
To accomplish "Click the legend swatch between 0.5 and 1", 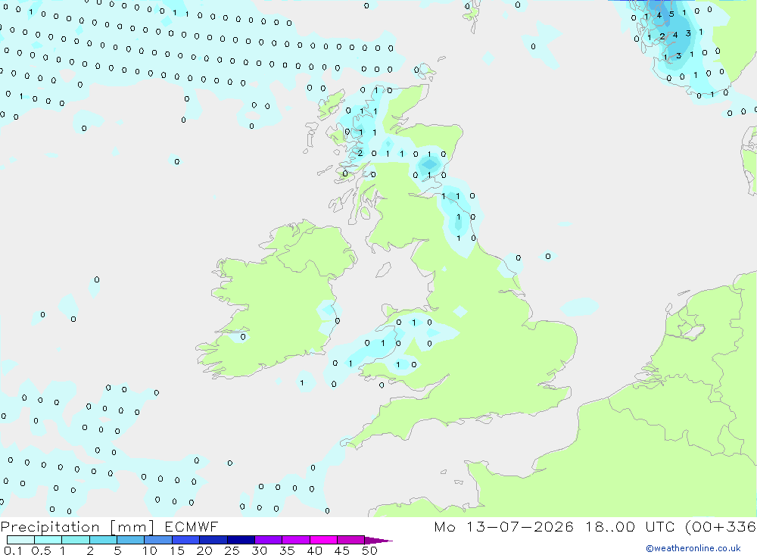I will tap(48, 540).
